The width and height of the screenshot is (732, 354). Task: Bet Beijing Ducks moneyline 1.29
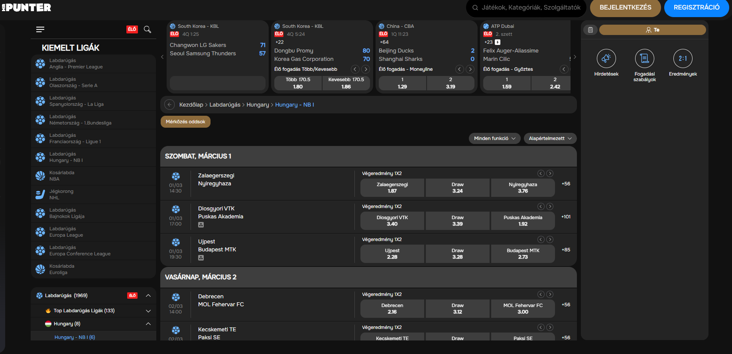pos(402,83)
